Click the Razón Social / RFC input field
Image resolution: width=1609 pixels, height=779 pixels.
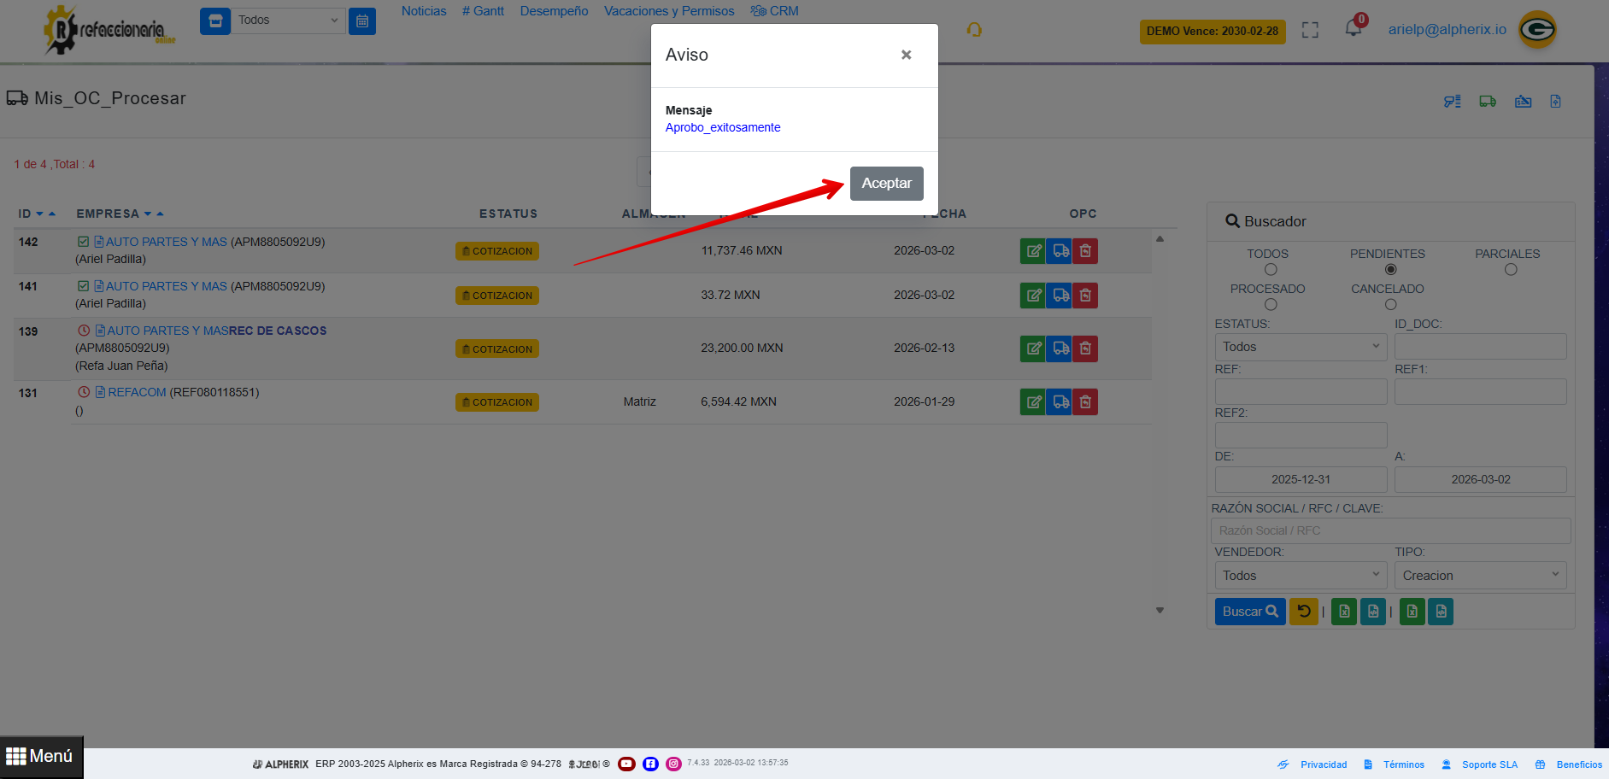[1390, 530]
